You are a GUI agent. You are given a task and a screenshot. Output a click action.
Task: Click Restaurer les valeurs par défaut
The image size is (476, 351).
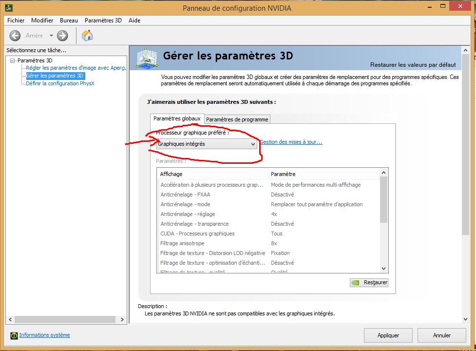click(x=413, y=65)
